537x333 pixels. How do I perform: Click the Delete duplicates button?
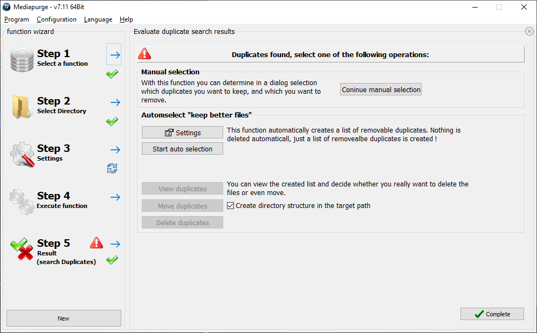pyautogui.click(x=183, y=223)
